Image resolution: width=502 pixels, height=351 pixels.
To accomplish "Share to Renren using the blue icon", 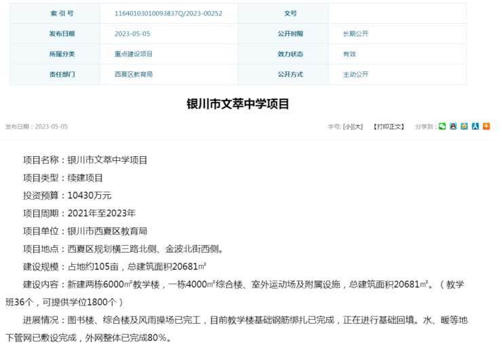I will (476, 126).
